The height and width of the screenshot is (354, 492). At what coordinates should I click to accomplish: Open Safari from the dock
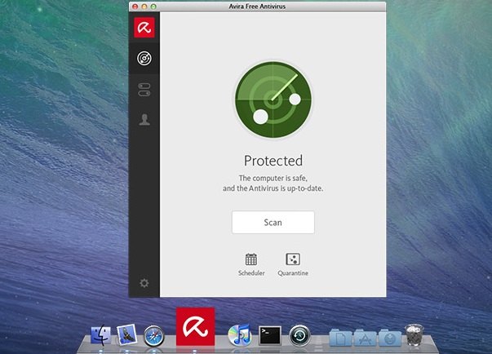[x=154, y=335]
